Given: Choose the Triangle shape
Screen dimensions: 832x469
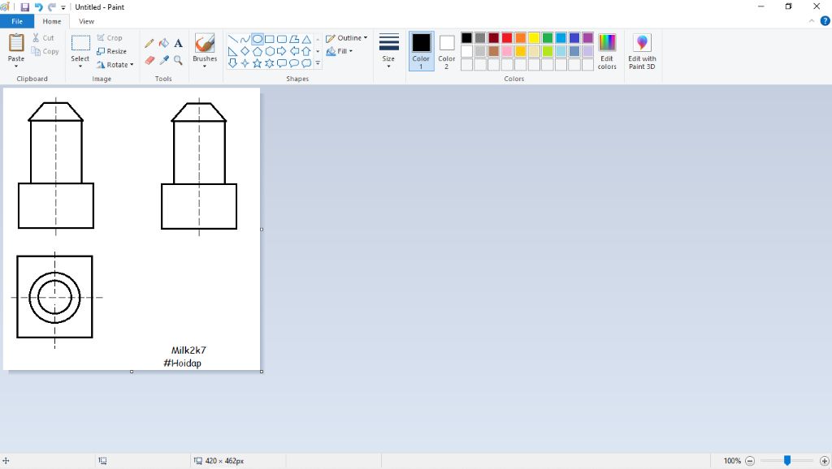Looking at the screenshot, I should point(306,39).
